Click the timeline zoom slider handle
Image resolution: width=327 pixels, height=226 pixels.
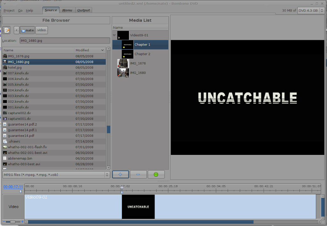coord(12,222)
